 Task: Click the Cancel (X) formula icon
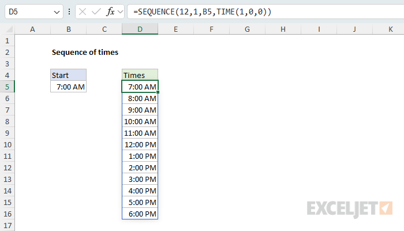pyautogui.click(x=83, y=12)
